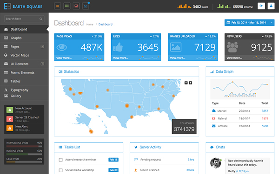Click the Feb 15 task date badge
This screenshot has width=279, height=174.
pos(113,160)
